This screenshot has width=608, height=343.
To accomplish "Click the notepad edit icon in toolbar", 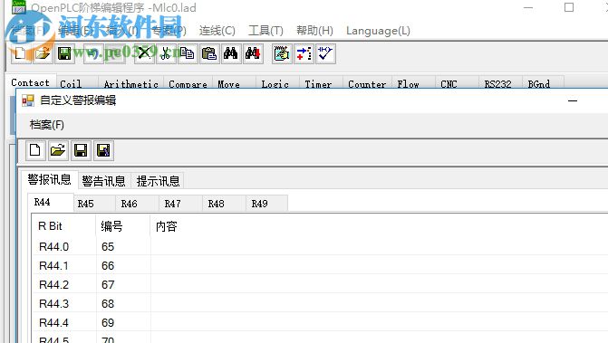I will pos(282,53).
